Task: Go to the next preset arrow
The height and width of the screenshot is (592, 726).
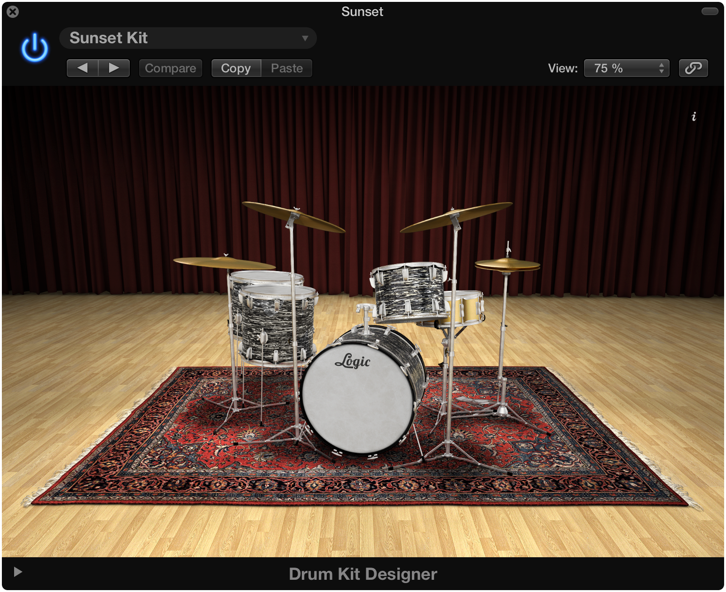Action: pyautogui.click(x=114, y=68)
